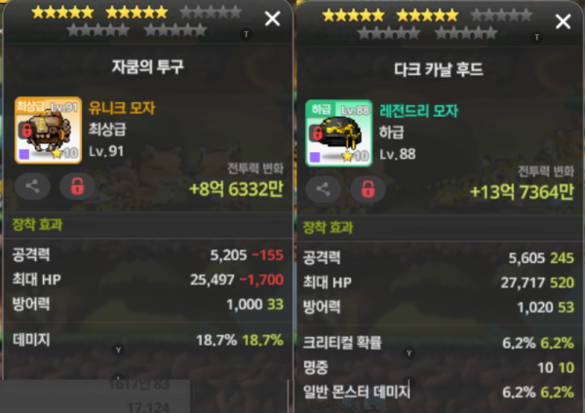Click the +13억 7364만 combat power value
Image resolution: width=585 pixels, height=413 pixels.
pos(522,192)
